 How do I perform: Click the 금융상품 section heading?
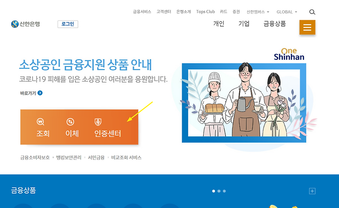(24, 190)
